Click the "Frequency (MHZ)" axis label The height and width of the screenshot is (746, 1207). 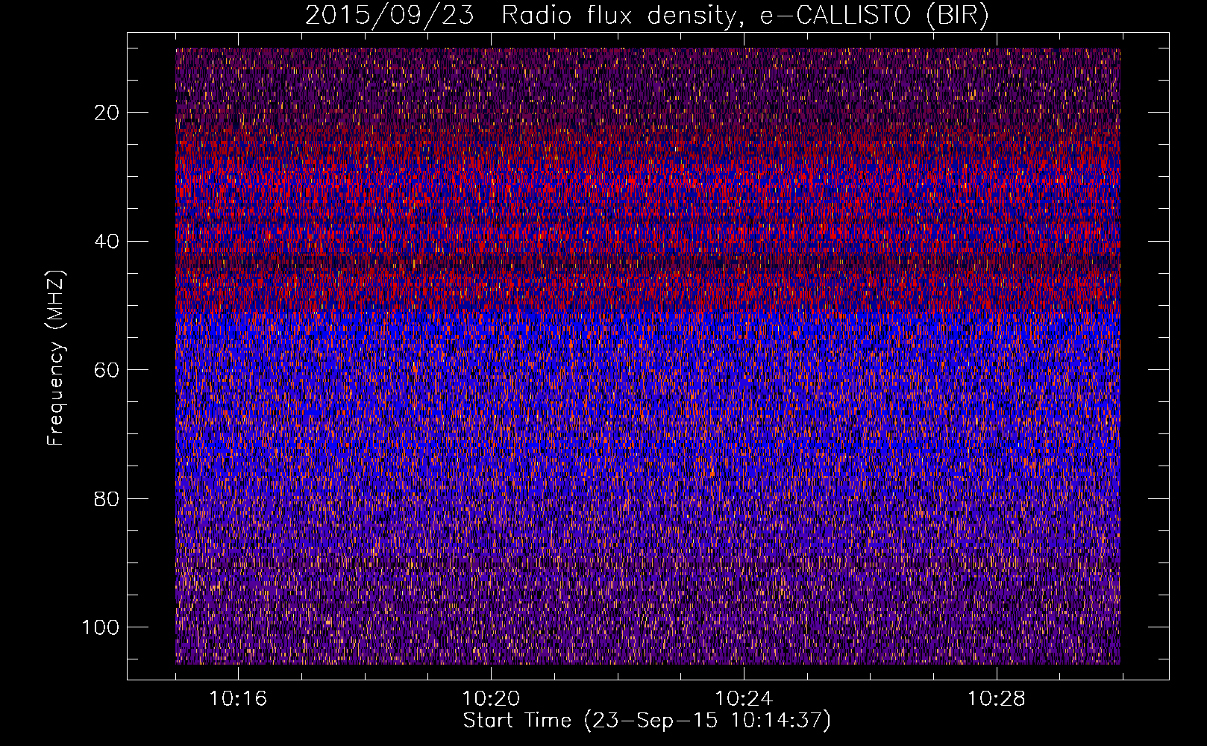(x=56, y=357)
